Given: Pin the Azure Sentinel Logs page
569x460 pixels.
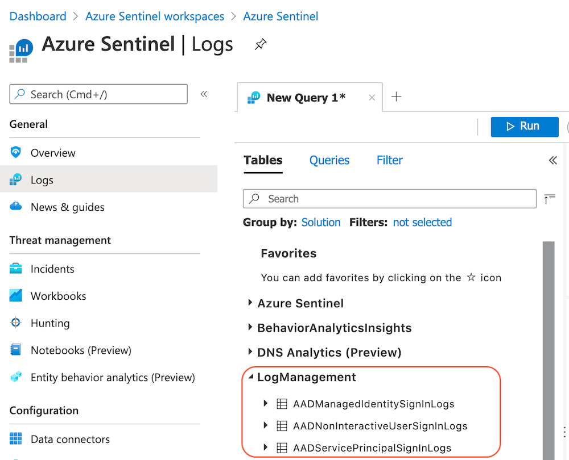Looking at the screenshot, I should pyautogui.click(x=260, y=43).
